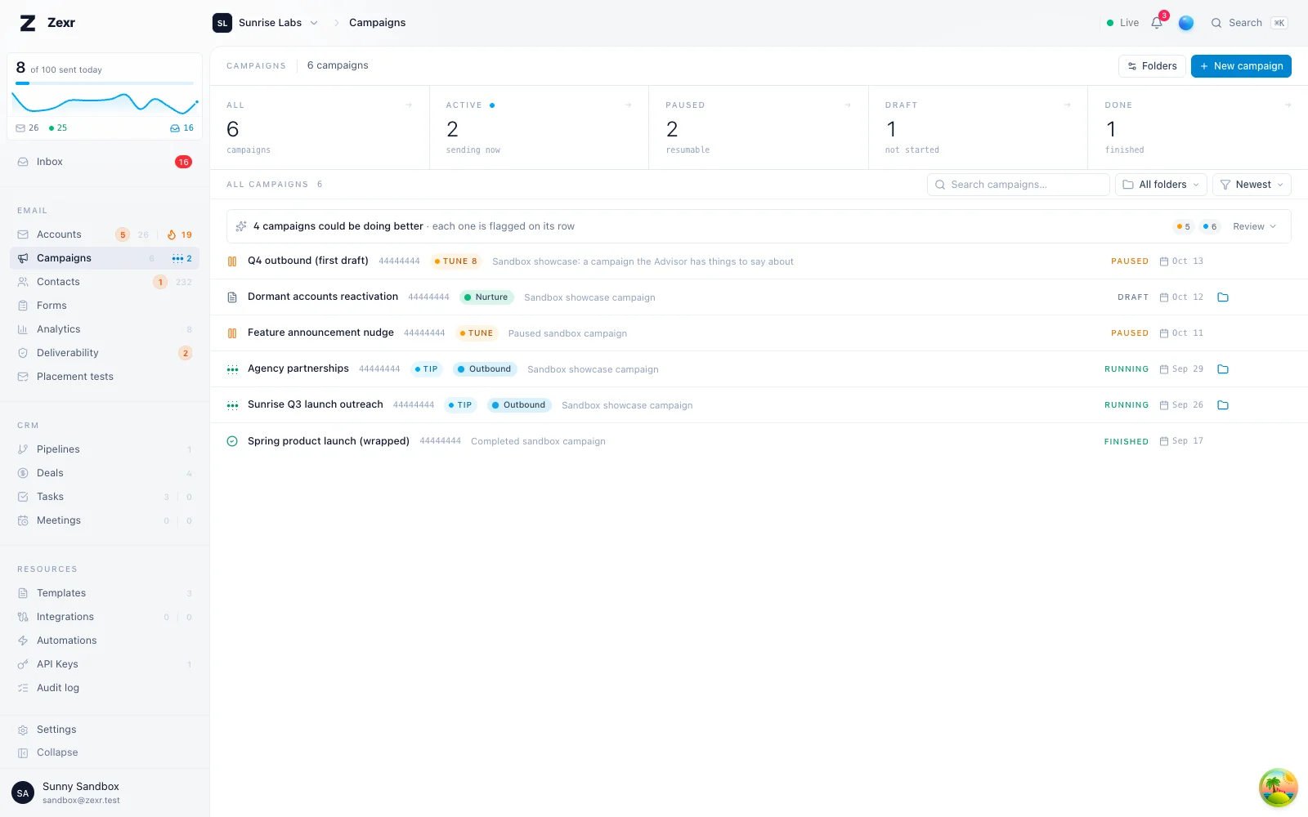
Task: Open the Folders button
Action: coord(1152,66)
